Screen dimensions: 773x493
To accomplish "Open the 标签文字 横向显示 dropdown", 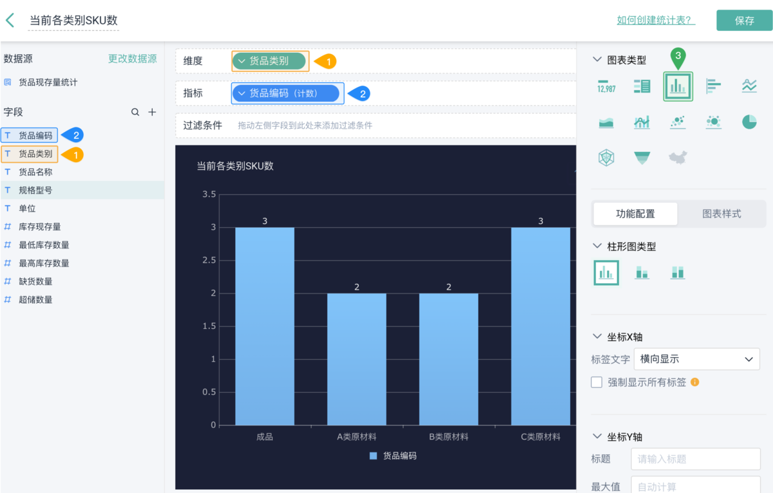I will point(697,359).
